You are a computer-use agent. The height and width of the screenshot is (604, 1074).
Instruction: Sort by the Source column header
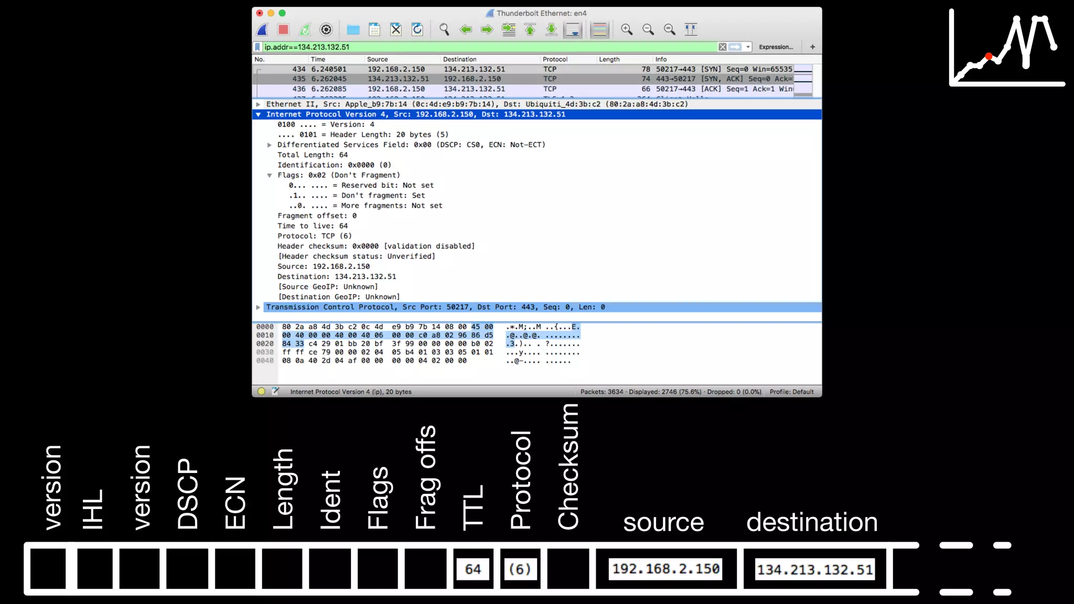pos(402,59)
